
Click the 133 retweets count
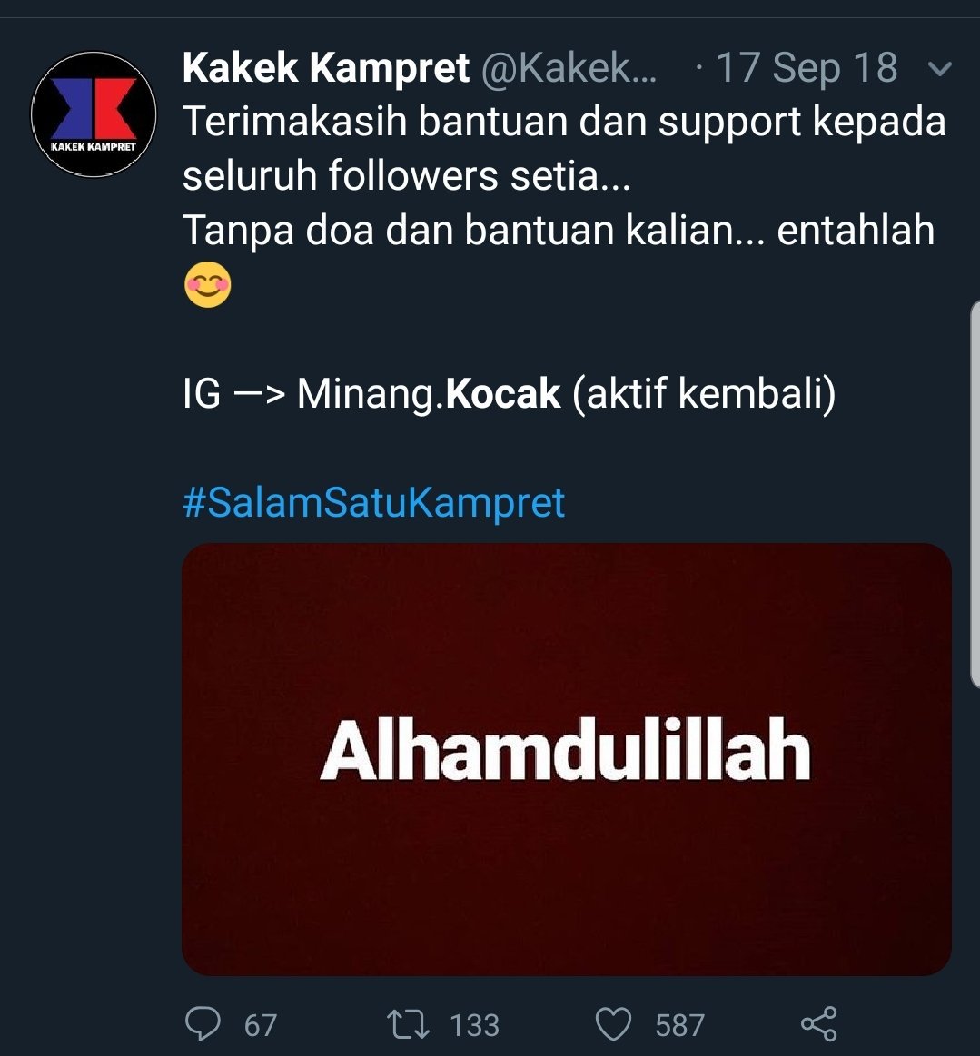coord(475,1025)
